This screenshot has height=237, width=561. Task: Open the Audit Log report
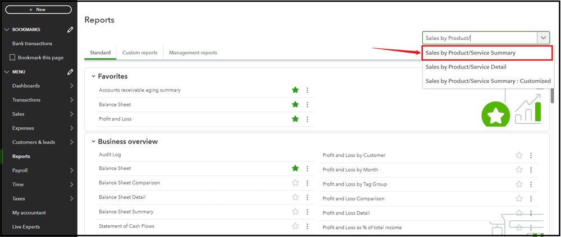pyautogui.click(x=110, y=155)
